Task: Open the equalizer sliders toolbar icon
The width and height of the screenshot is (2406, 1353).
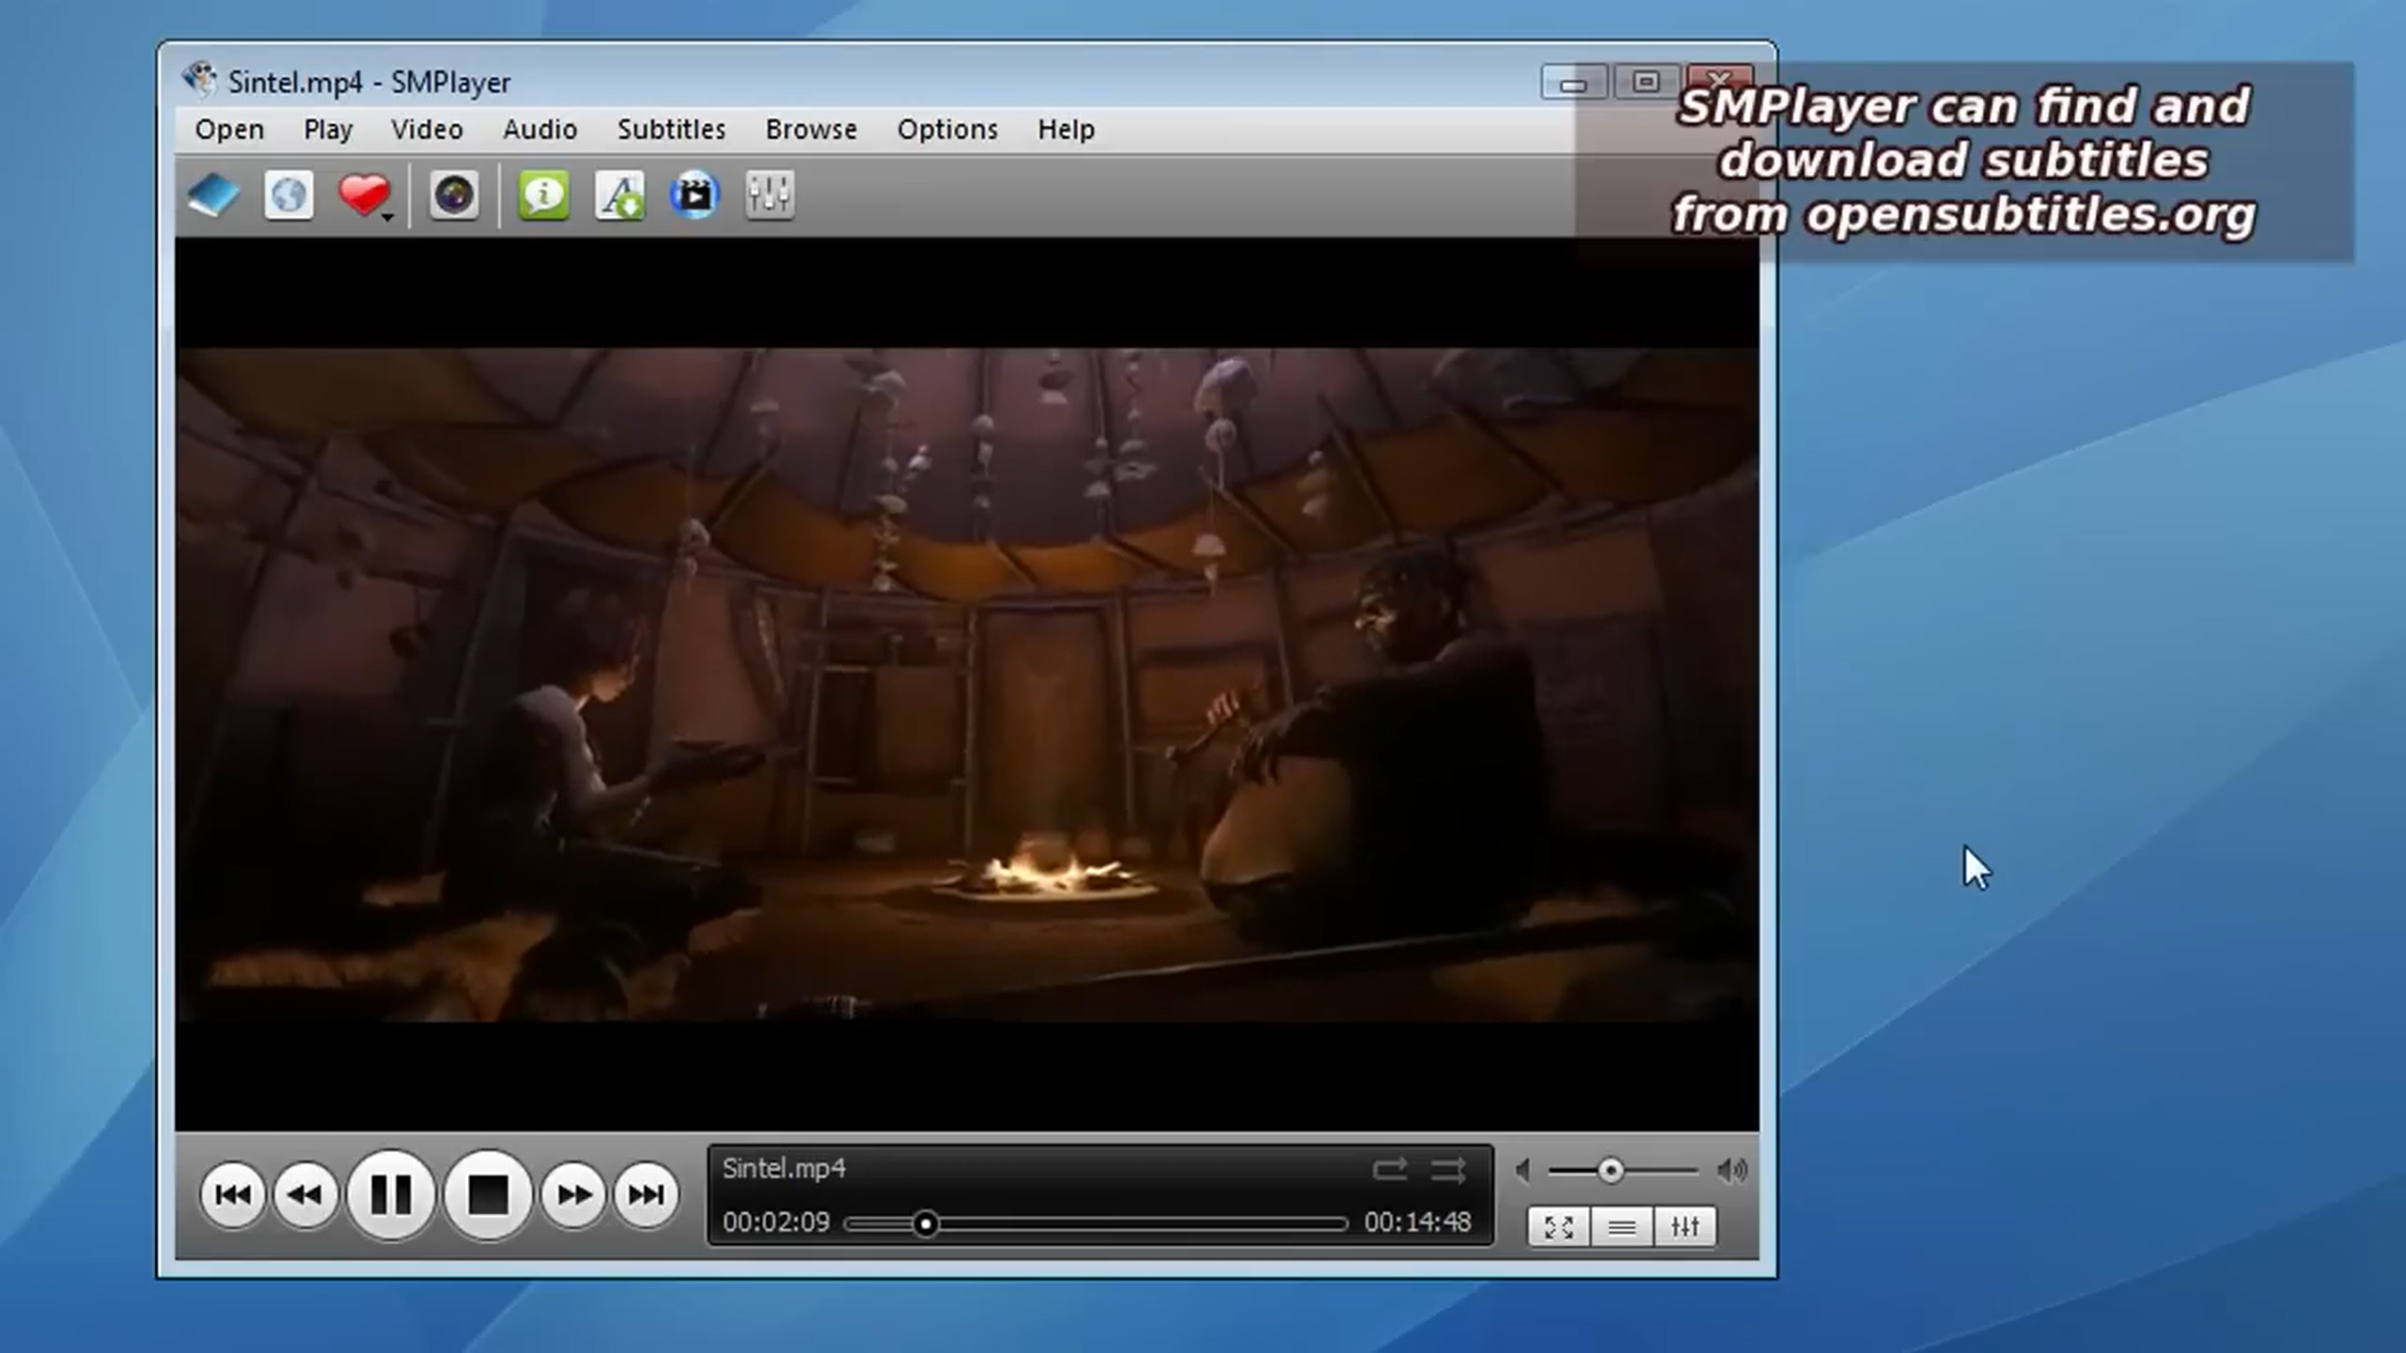Action: point(769,196)
